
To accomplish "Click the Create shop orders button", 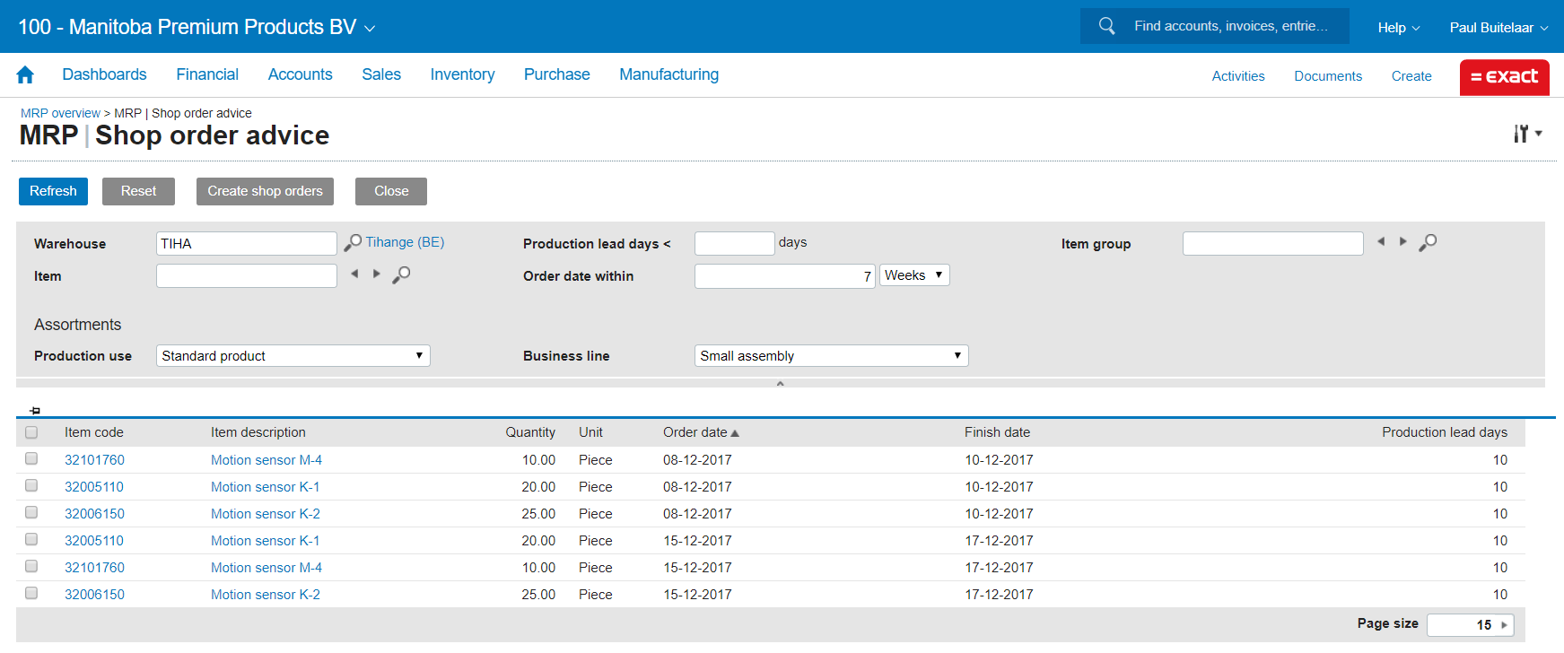I will click(x=265, y=191).
